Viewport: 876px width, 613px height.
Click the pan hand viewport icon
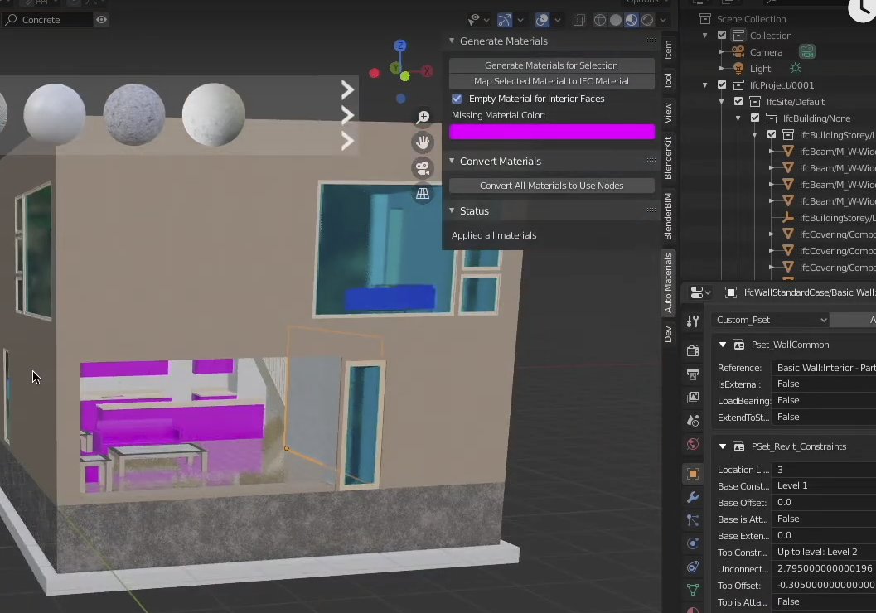(x=423, y=142)
